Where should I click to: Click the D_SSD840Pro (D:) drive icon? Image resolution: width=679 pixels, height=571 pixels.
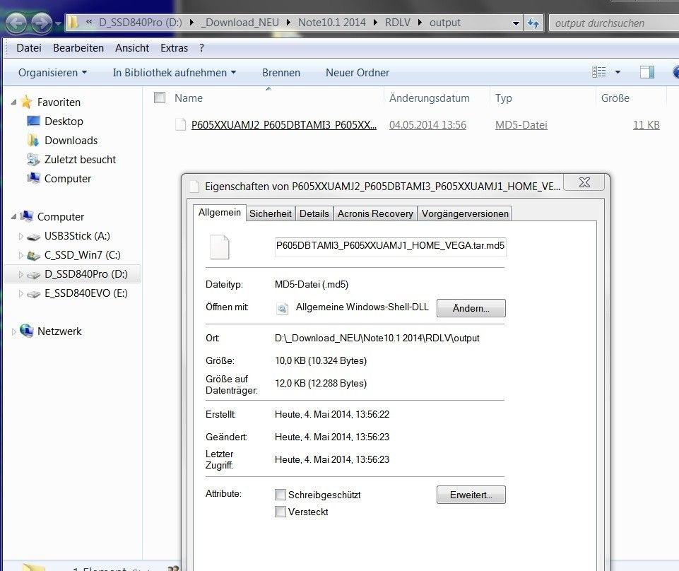(33, 275)
